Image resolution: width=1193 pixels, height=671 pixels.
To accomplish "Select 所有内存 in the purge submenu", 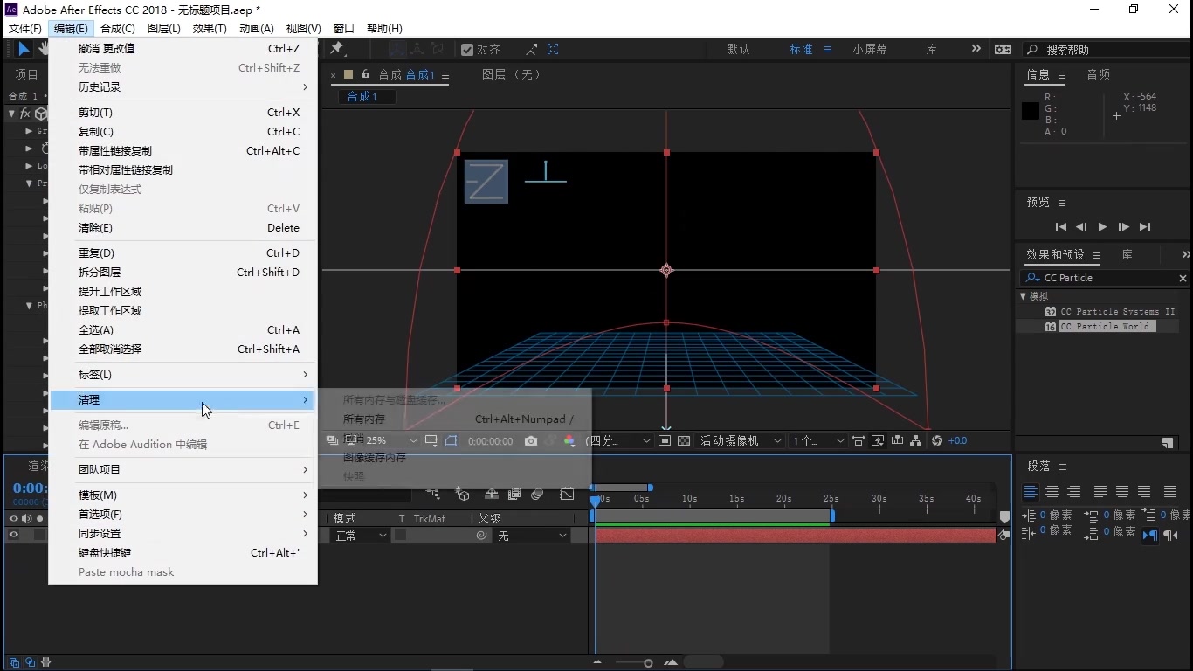I will [454, 419].
